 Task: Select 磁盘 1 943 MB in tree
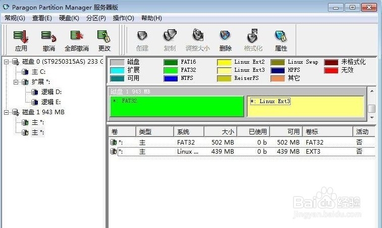(x=43, y=112)
